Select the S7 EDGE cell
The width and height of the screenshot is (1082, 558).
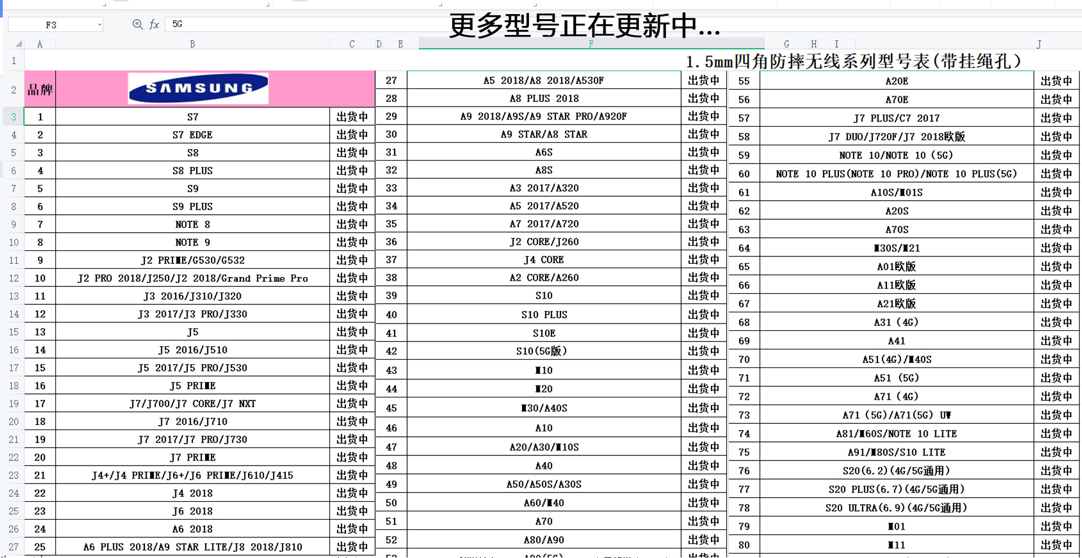click(x=192, y=135)
